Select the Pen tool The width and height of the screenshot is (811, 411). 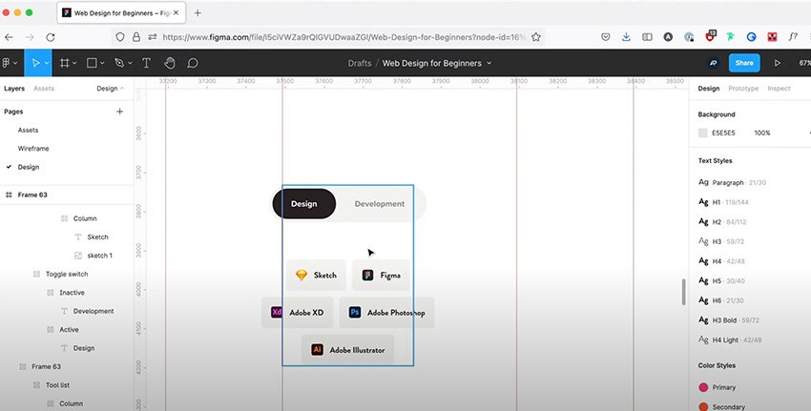[119, 63]
